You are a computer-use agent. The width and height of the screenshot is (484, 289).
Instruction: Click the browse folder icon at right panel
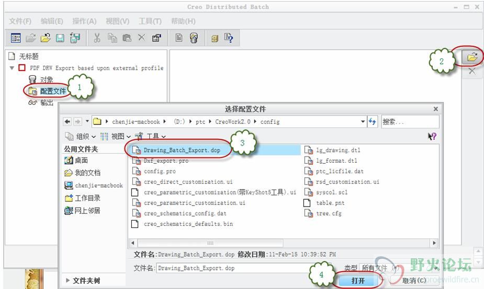tap(472, 57)
